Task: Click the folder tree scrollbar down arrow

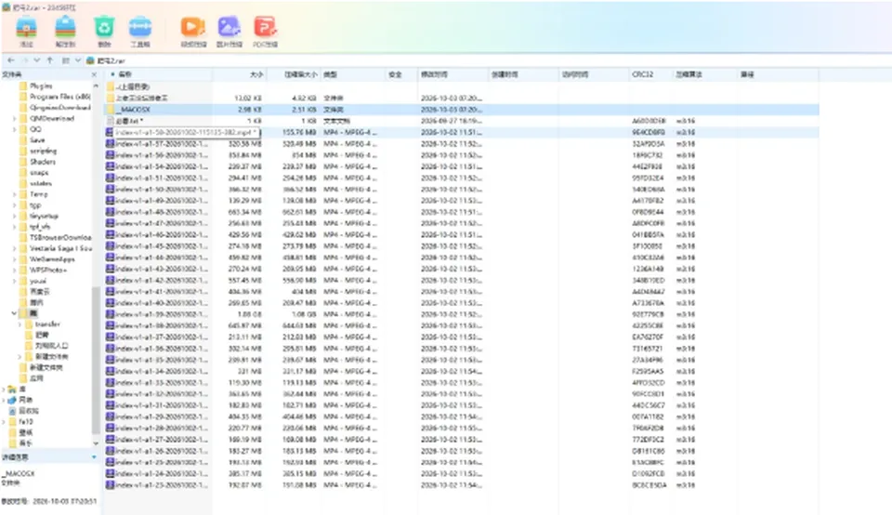Action: 96,443
